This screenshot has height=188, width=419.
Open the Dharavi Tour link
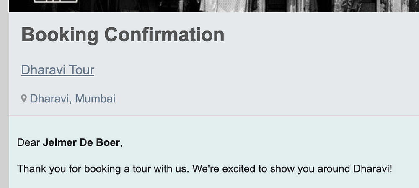point(57,70)
